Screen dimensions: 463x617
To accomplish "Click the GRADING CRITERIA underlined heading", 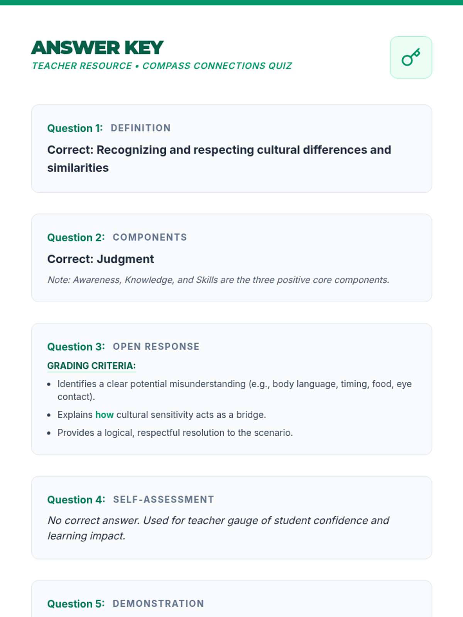I will (91, 366).
